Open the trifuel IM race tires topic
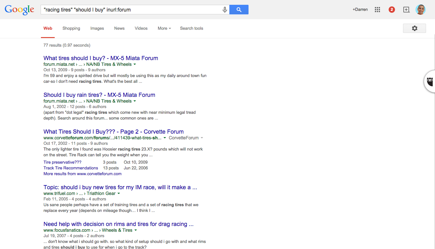435x249 pixels. point(120,187)
